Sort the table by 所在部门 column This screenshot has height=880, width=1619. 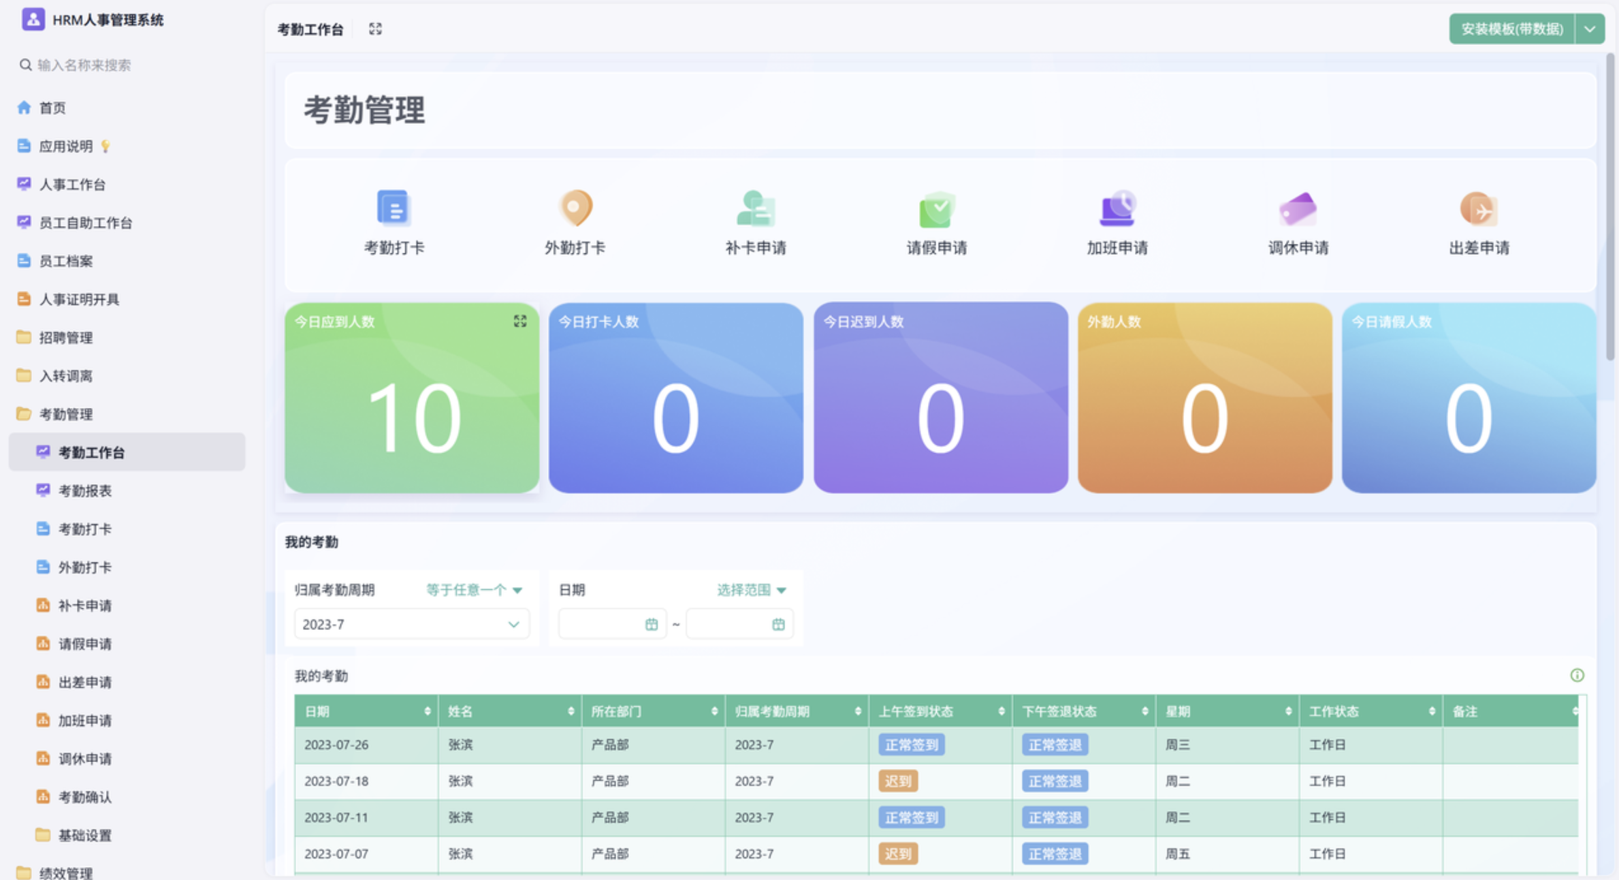point(714,712)
